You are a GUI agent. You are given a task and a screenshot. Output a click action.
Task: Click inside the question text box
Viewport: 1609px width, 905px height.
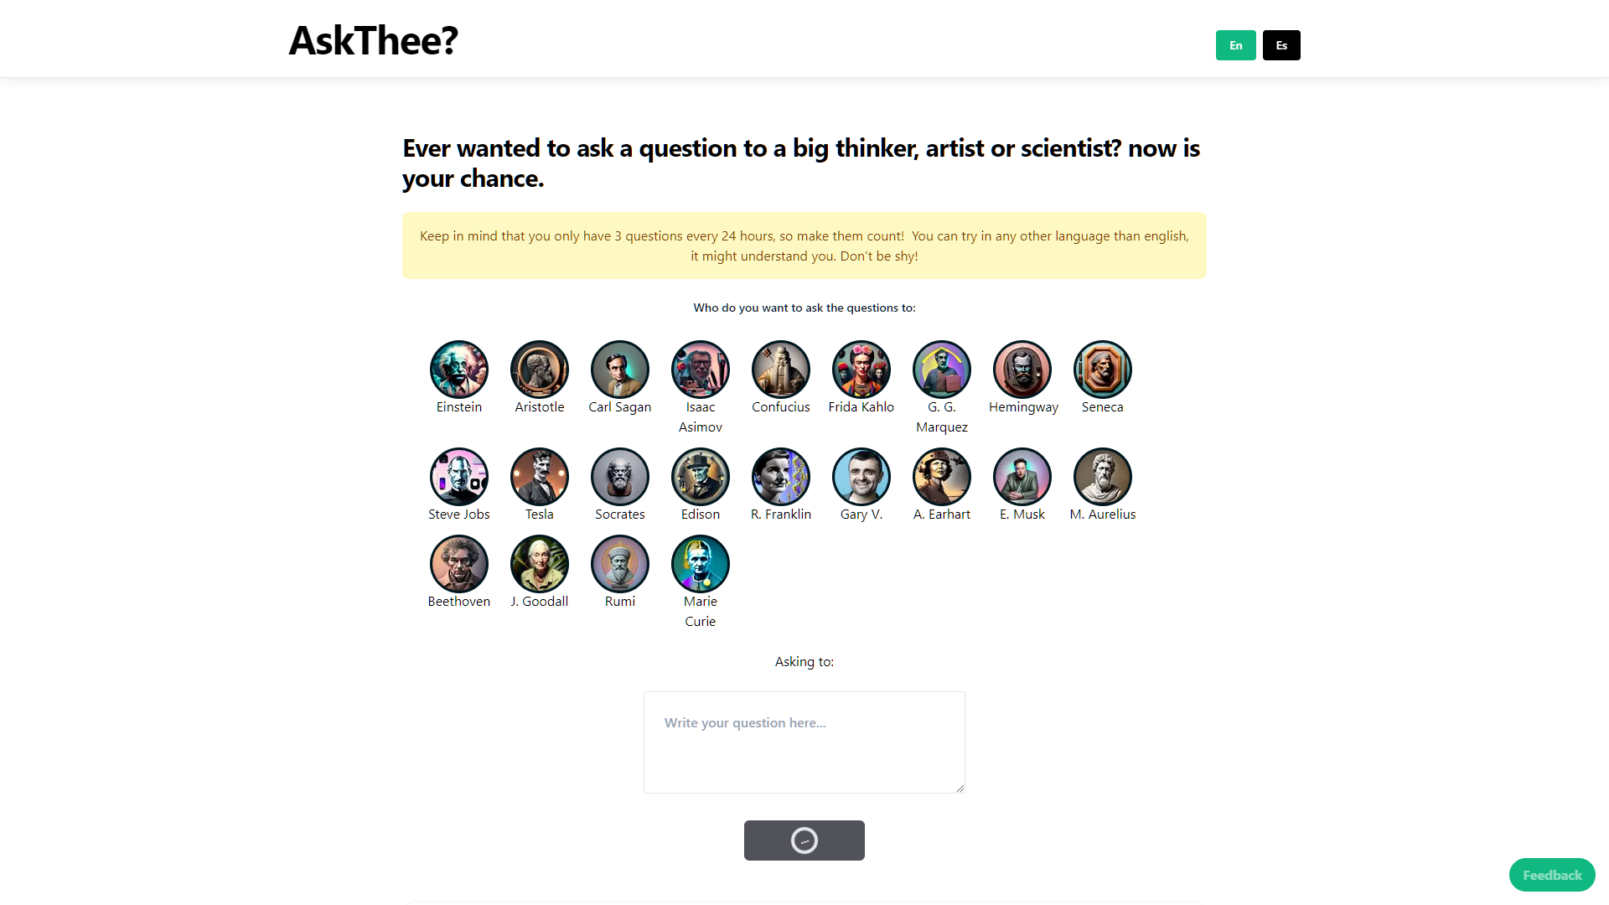click(x=804, y=742)
